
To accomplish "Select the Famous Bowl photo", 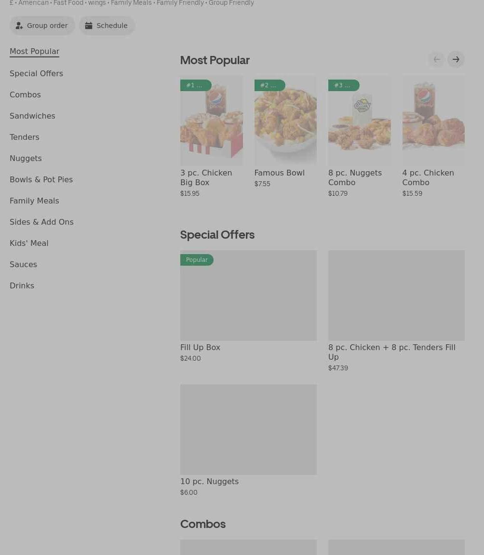I will coord(285,121).
